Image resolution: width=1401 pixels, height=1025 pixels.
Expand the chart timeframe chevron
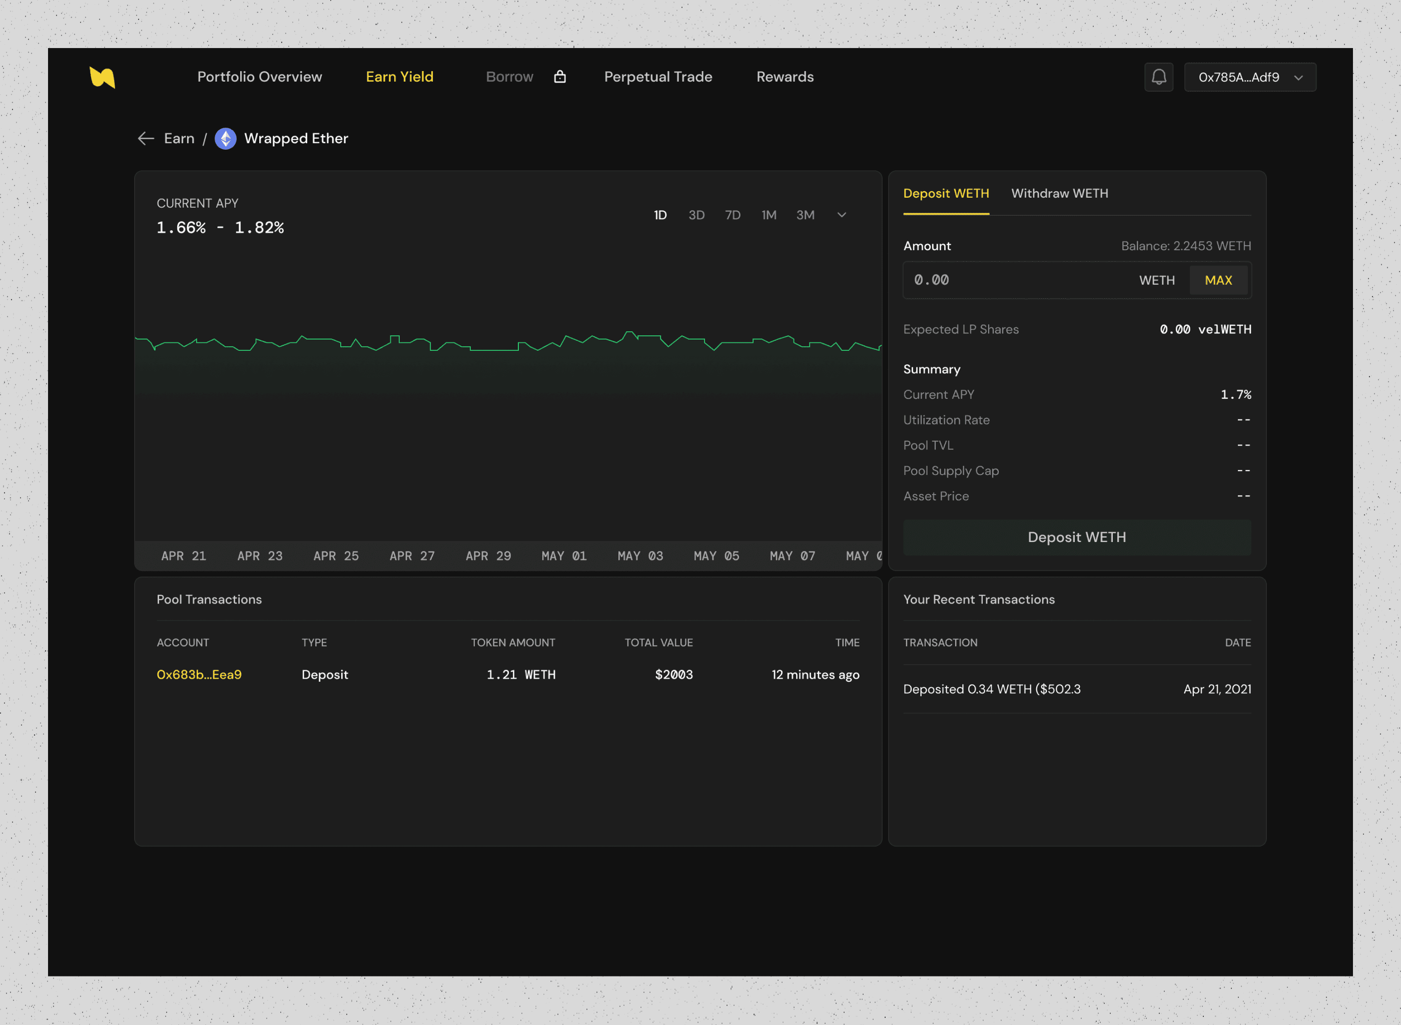tap(841, 215)
